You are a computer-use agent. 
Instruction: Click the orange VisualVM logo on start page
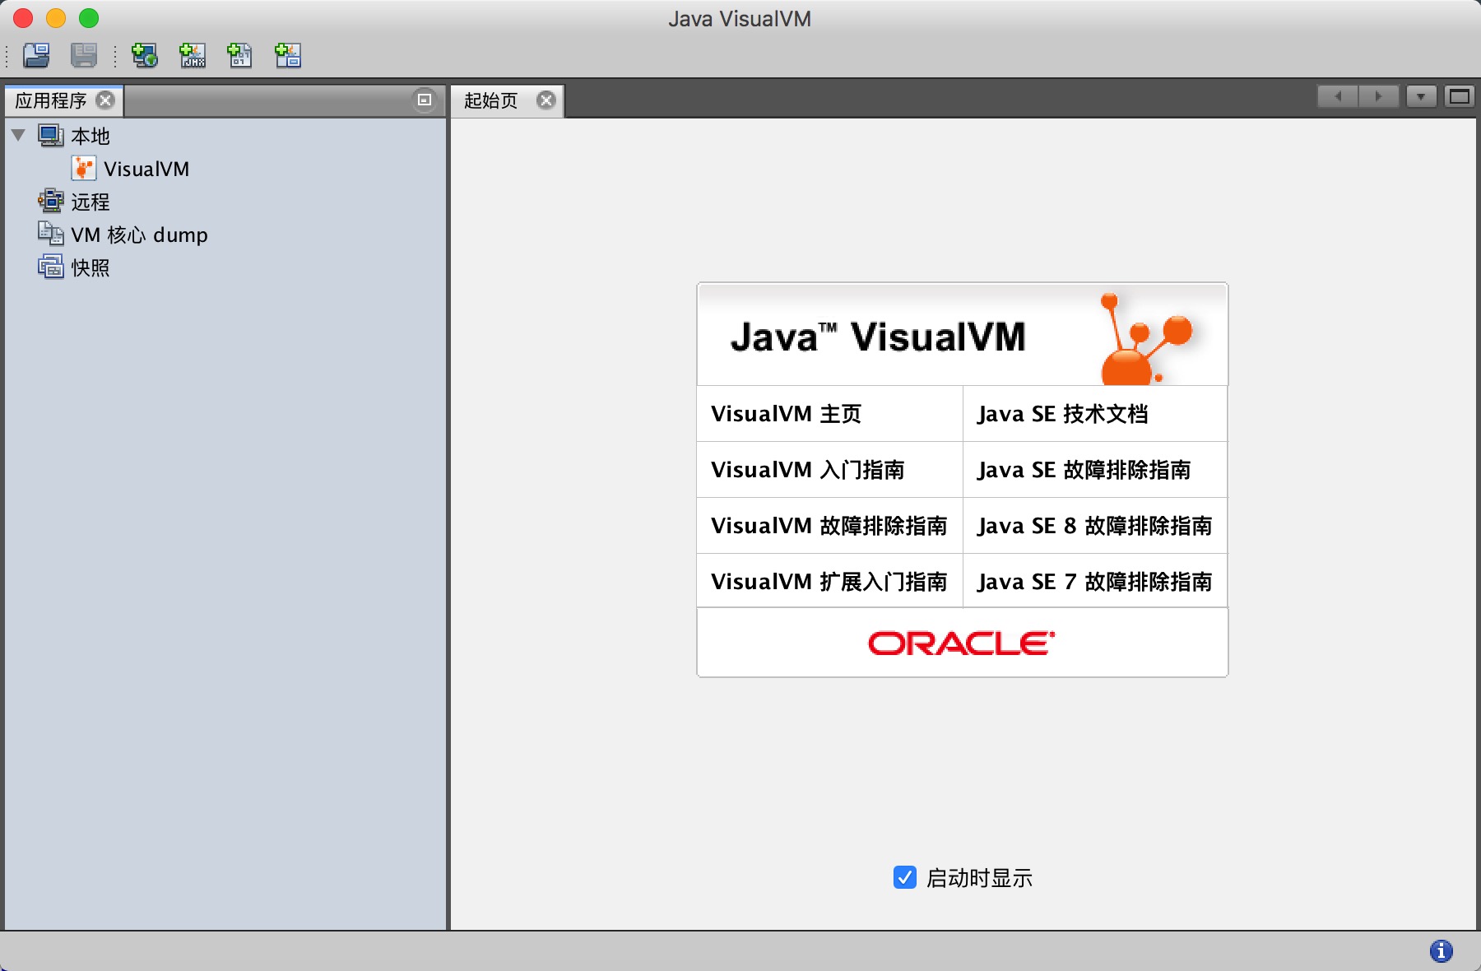point(1145,338)
